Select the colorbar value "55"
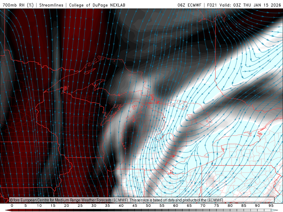The height and width of the screenshot is (212, 283). [x=162, y=206]
